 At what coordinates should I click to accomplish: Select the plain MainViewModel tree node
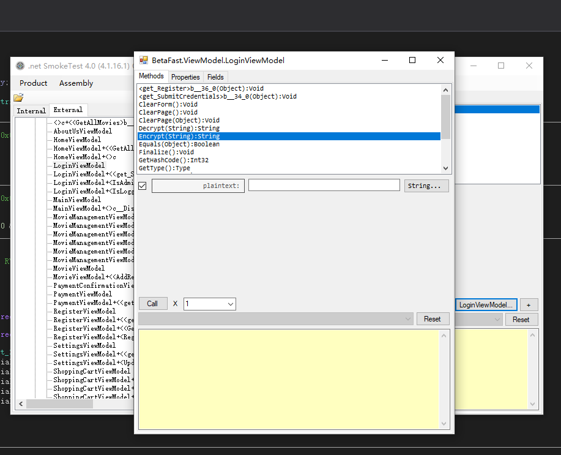point(77,200)
